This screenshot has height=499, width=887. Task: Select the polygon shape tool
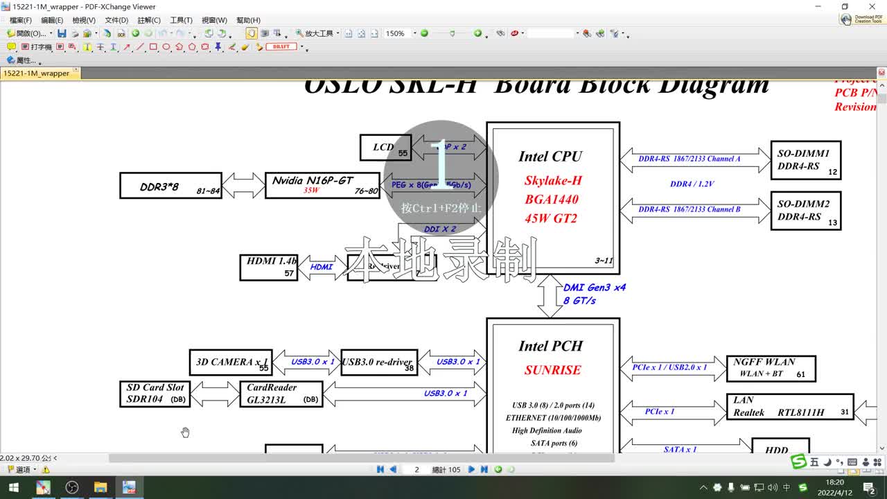192,47
